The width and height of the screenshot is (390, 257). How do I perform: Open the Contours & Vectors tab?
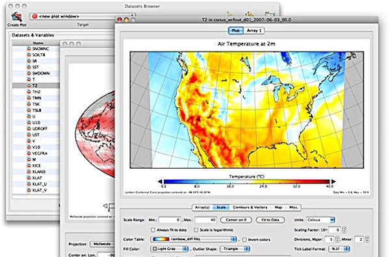pyautogui.click(x=250, y=207)
